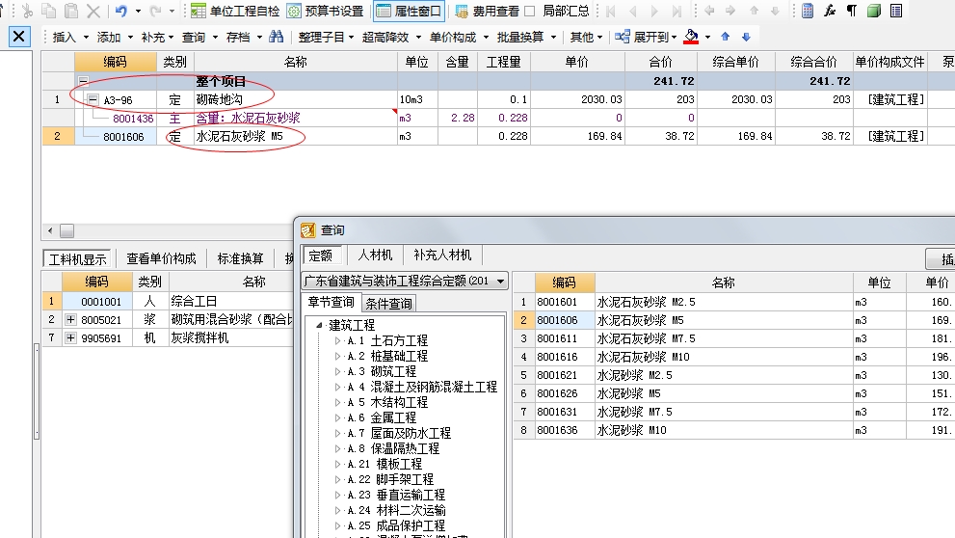Select row 8001616 水泥石灰砂浆 M10
The width and height of the screenshot is (955, 538).
[733, 357]
